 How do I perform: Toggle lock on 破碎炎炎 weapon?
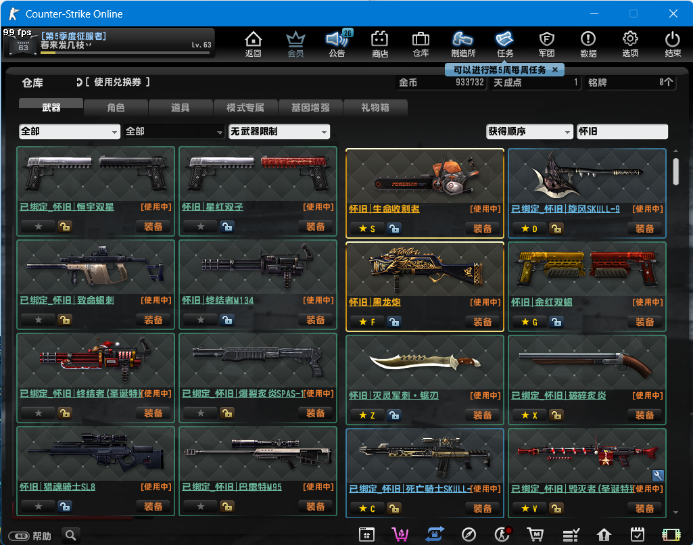coord(556,415)
